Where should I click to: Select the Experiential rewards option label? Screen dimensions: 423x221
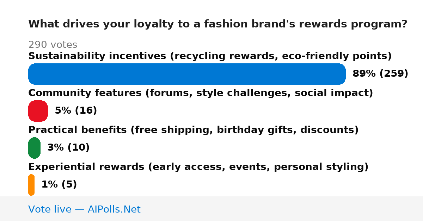198,167
